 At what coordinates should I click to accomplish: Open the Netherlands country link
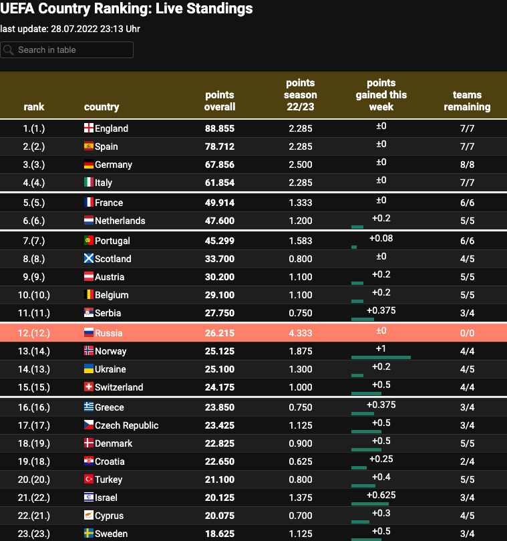pyautogui.click(x=120, y=221)
